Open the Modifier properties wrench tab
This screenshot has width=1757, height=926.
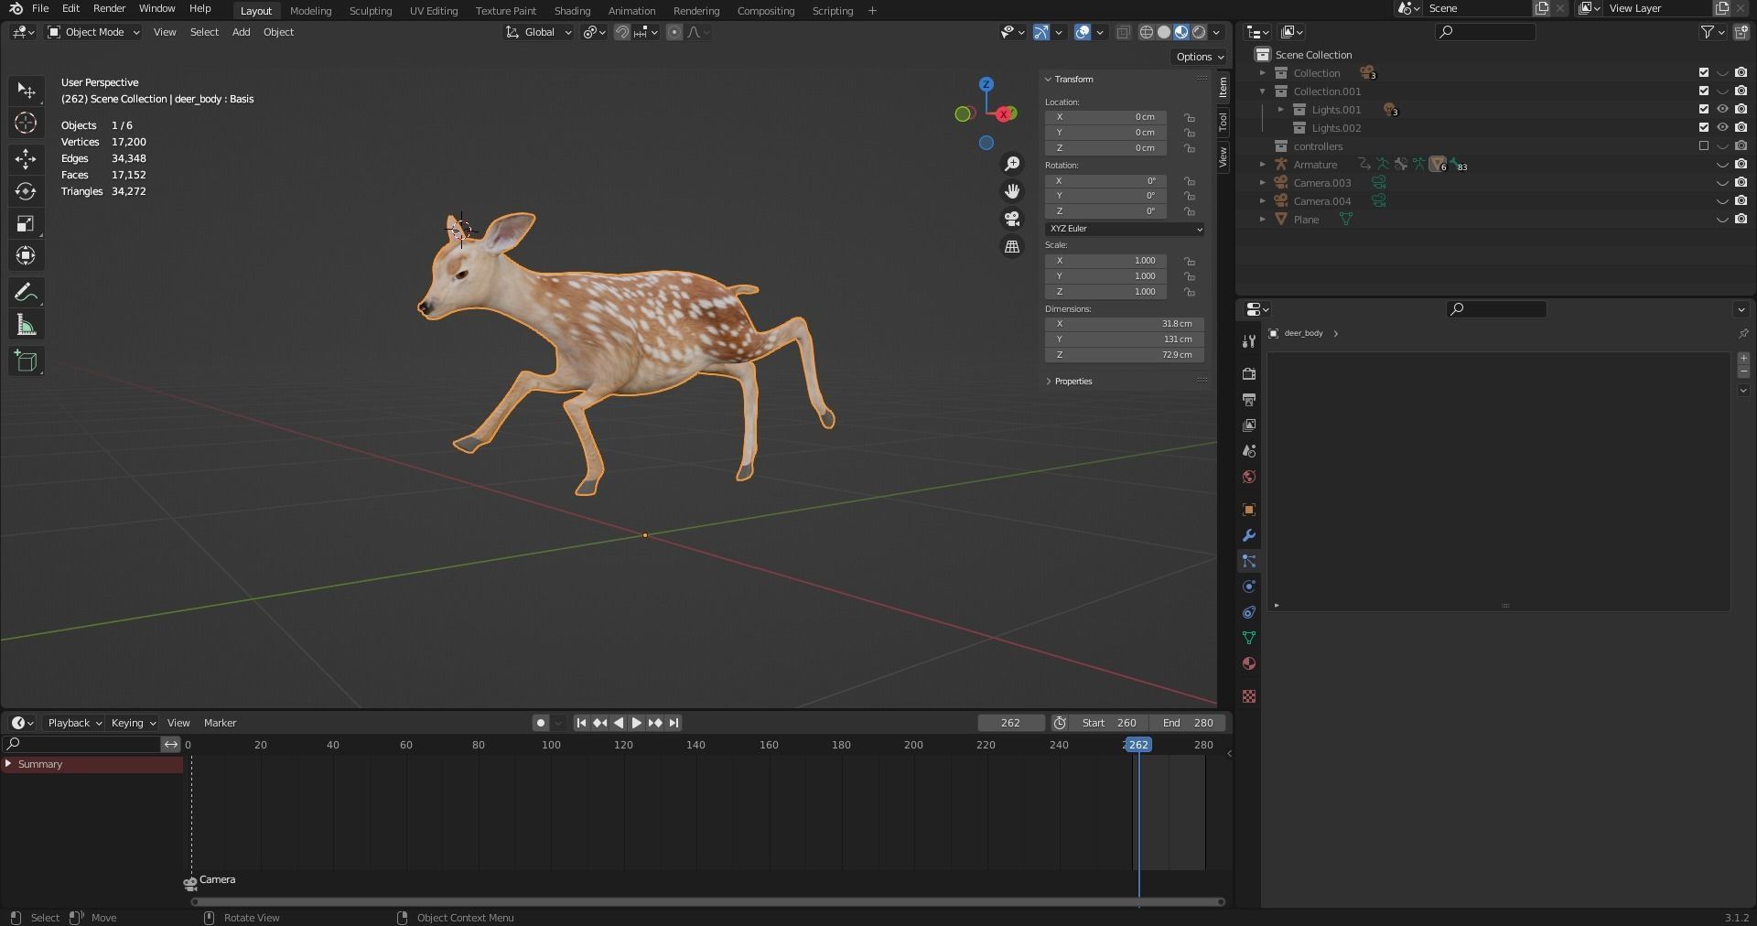click(x=1249, y=535)
